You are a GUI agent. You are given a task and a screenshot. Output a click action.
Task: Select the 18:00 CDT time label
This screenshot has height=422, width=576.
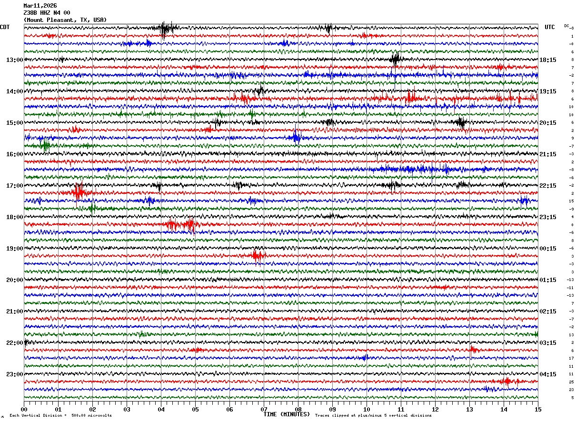click(x=15, y=217)
